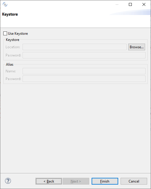Click the Location field label
The image size is (151, 189).
pyautogui.click(x=13, y=47)
